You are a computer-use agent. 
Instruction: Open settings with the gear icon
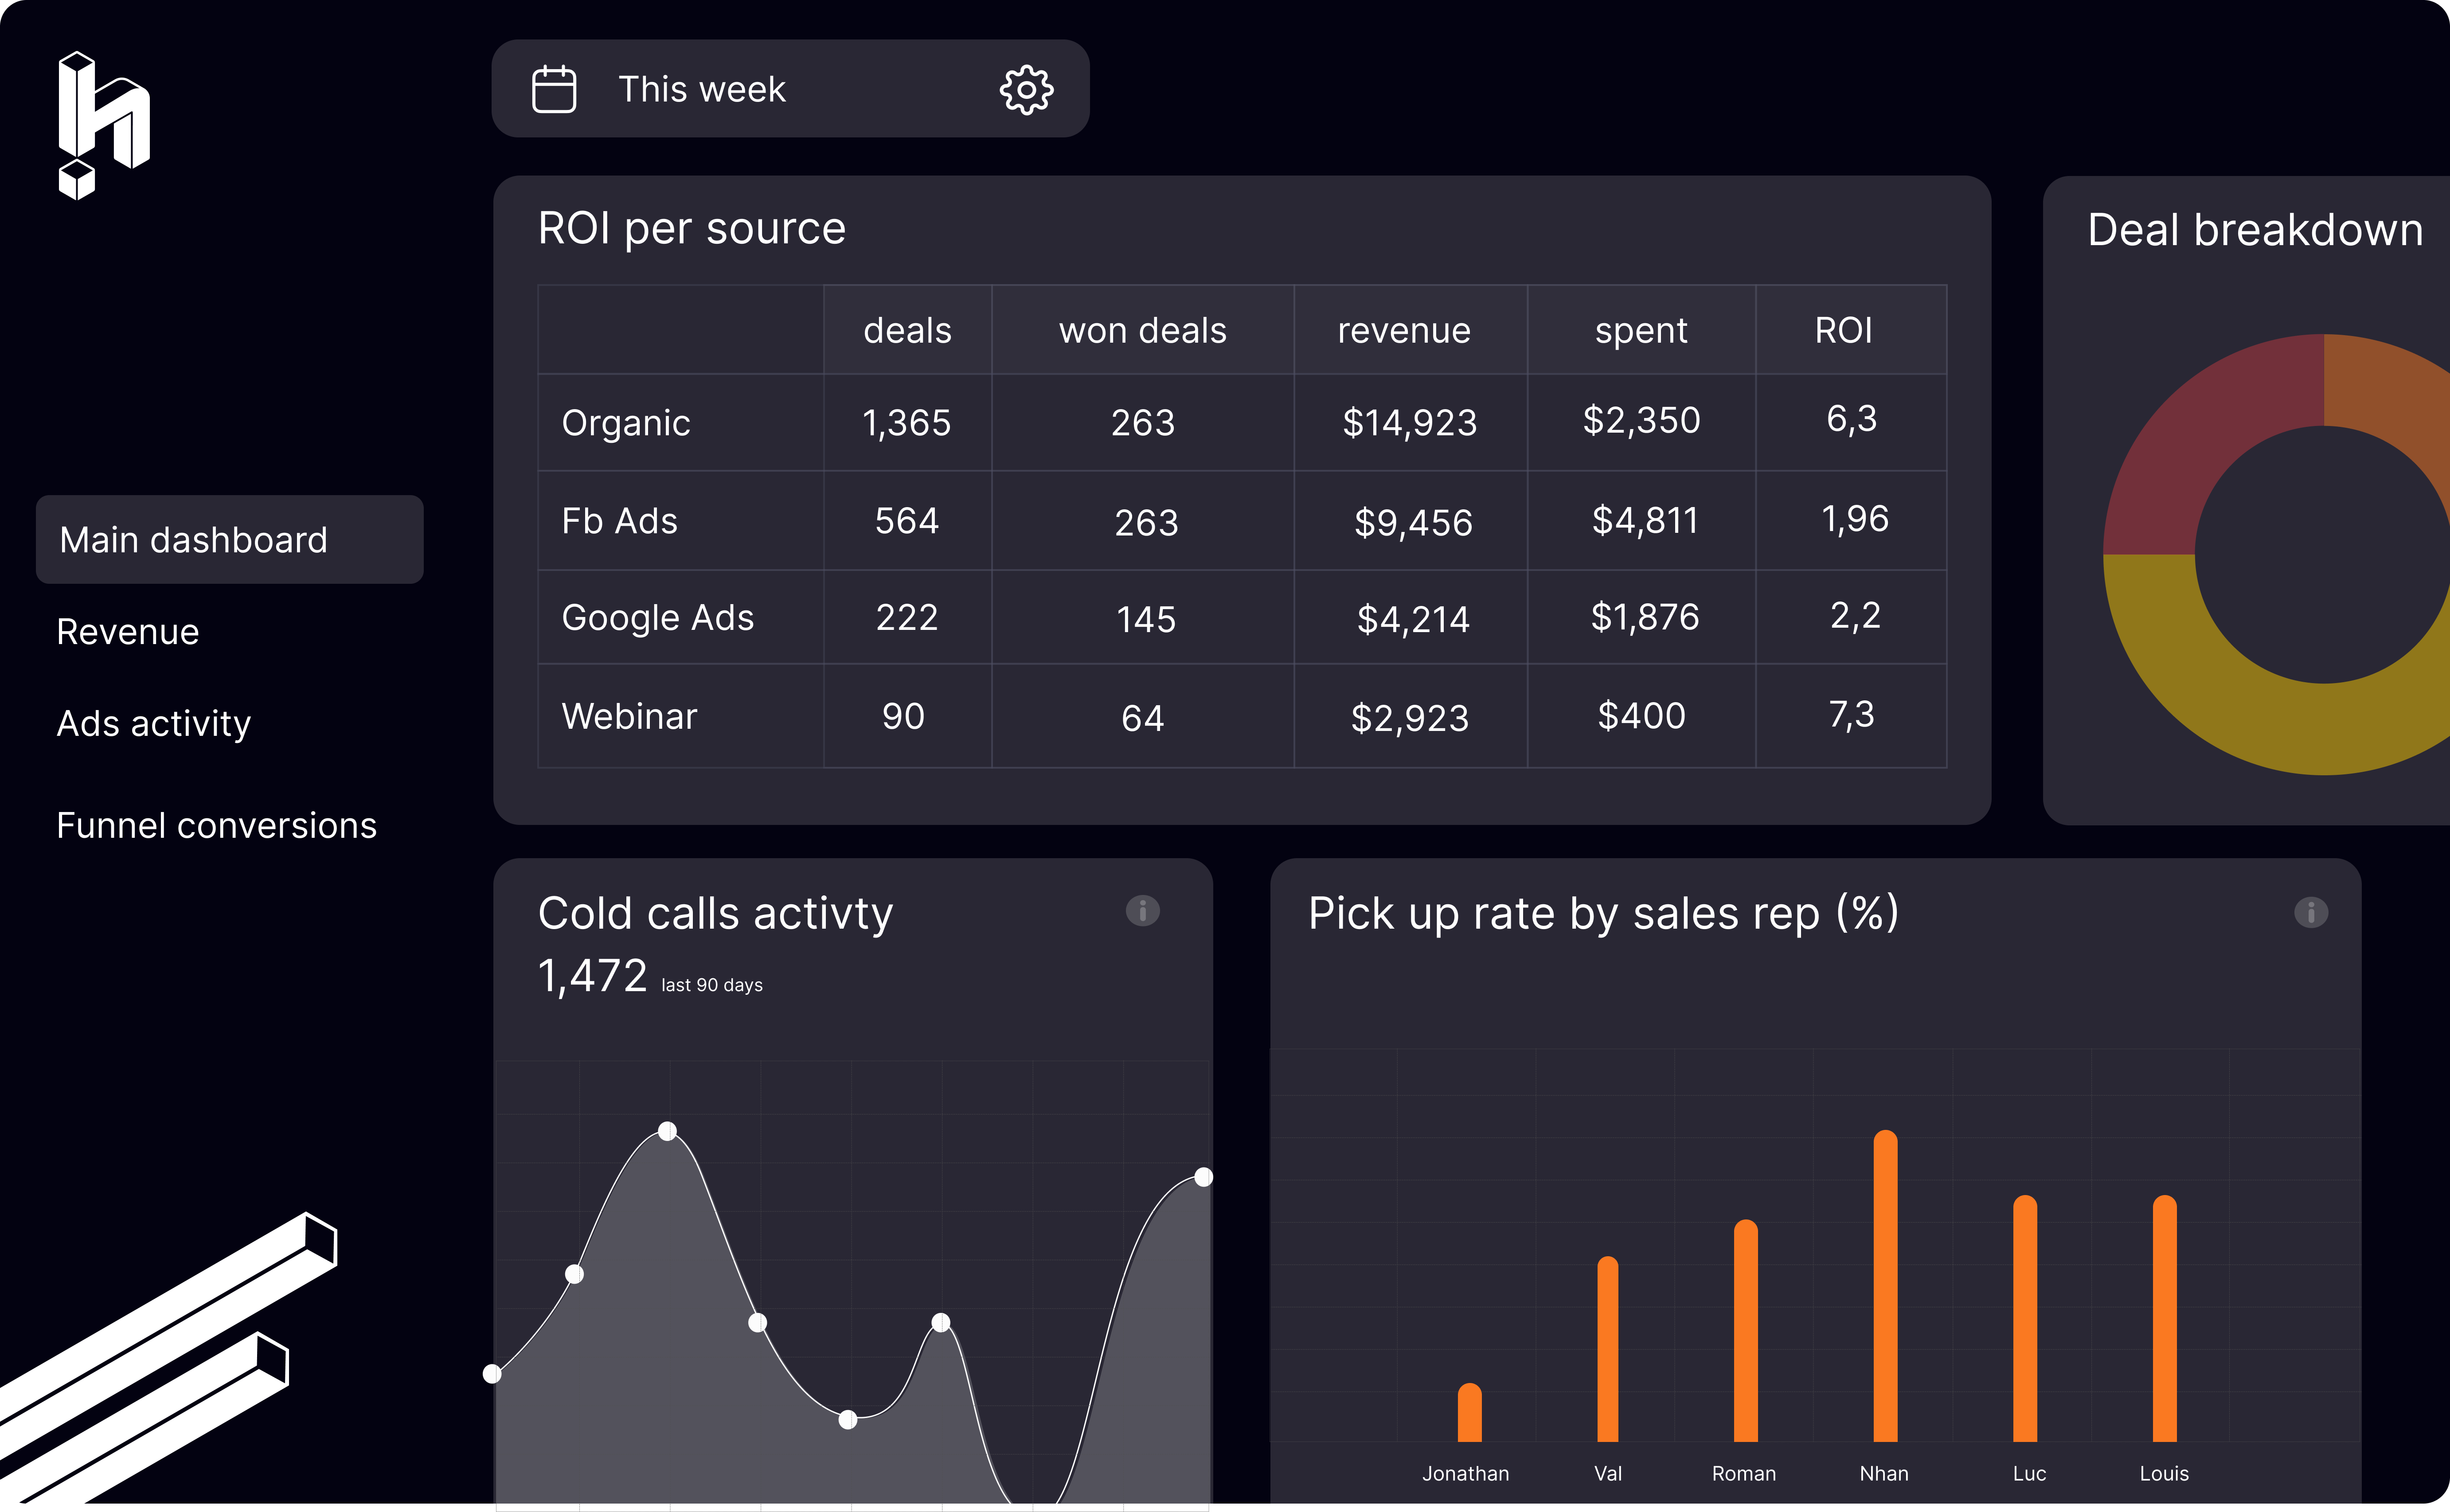[x=1026, y=90]
